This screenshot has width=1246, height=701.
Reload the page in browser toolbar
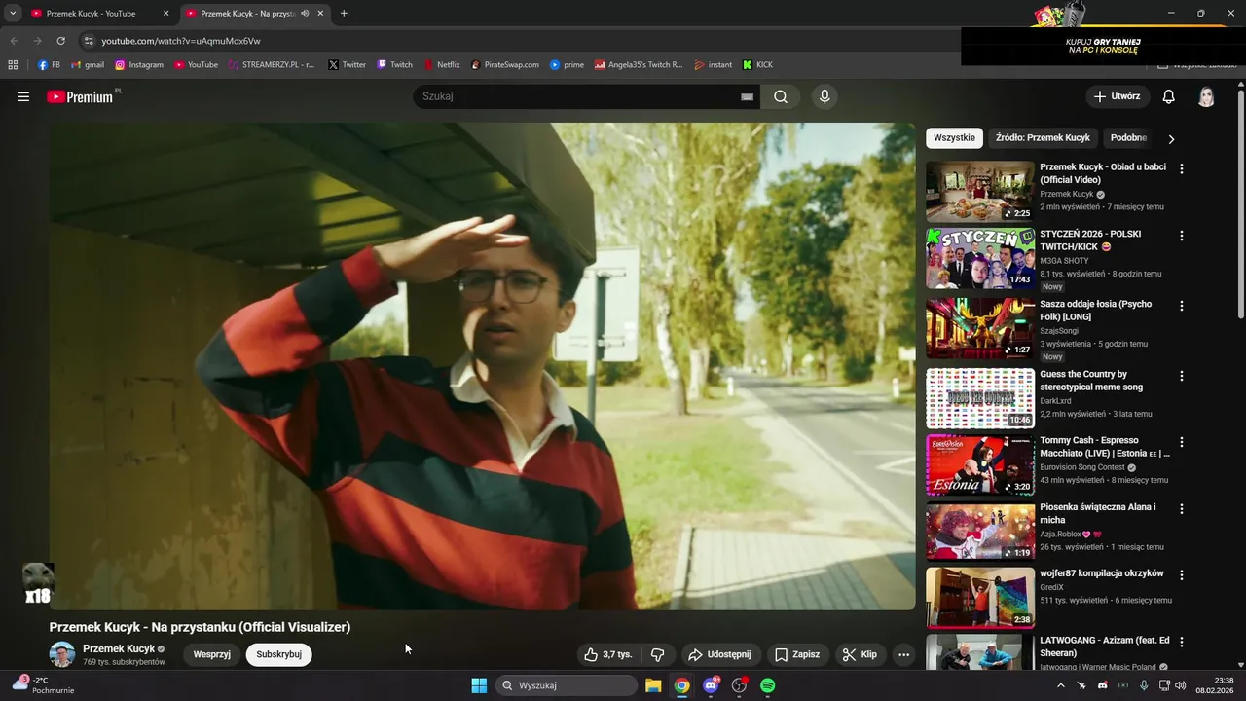(60, 41)
